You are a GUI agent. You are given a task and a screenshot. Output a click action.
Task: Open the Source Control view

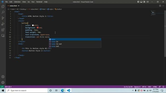point(3,18)
